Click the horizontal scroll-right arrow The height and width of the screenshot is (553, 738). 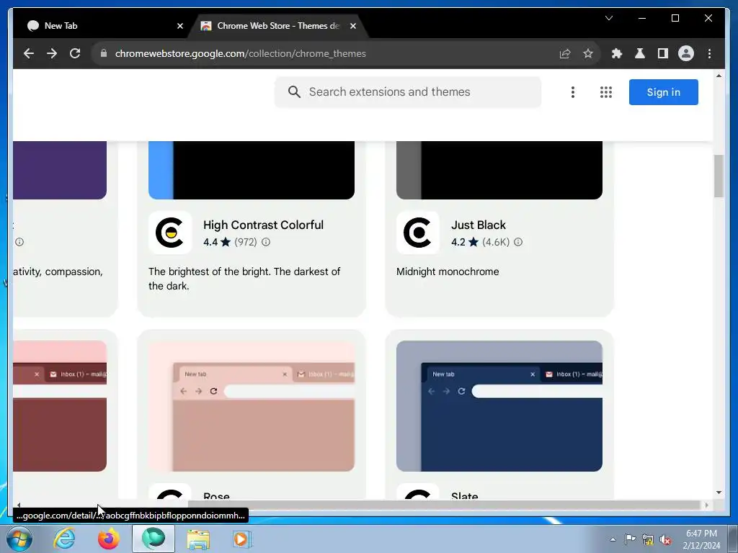pos(706,505)
